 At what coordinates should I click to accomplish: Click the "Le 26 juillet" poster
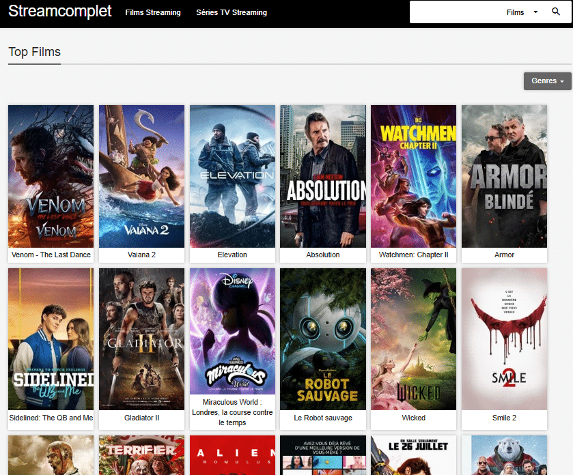(x=414, y=455)
